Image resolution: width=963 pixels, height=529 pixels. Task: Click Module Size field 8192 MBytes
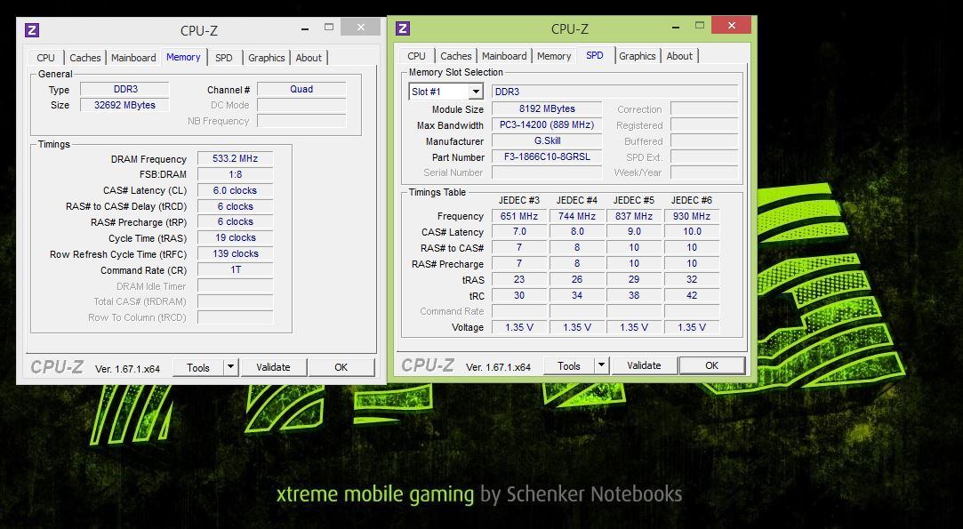click(547, 108)
